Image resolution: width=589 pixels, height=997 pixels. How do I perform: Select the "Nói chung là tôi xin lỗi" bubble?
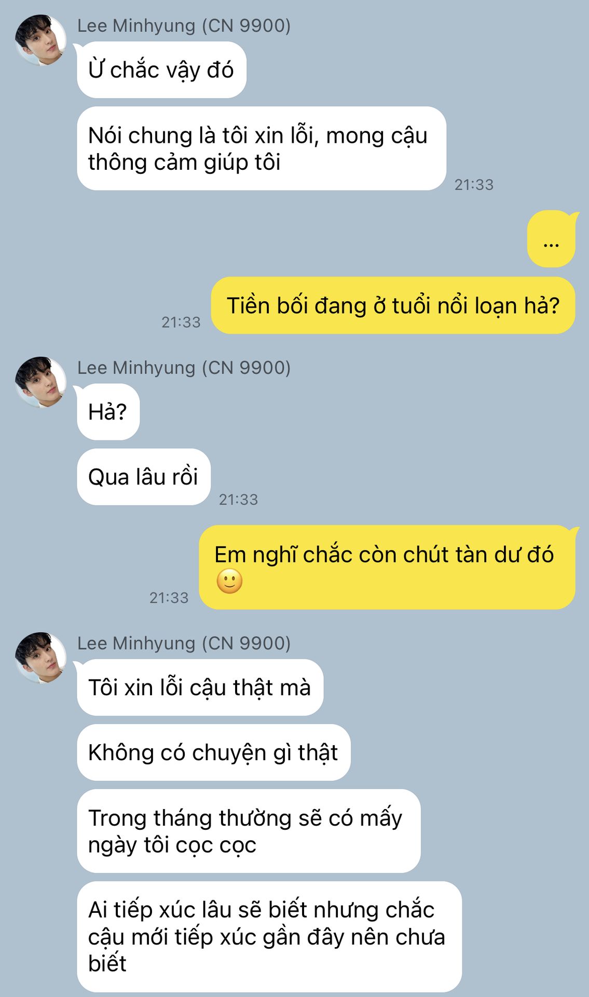(262, 149)
